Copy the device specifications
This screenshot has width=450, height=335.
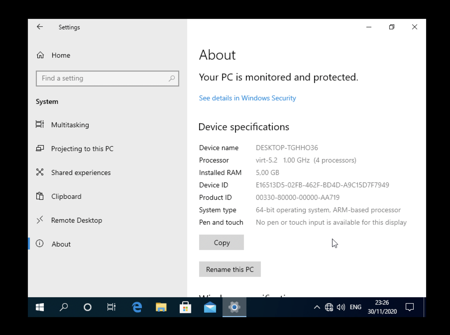coord(221,243)
